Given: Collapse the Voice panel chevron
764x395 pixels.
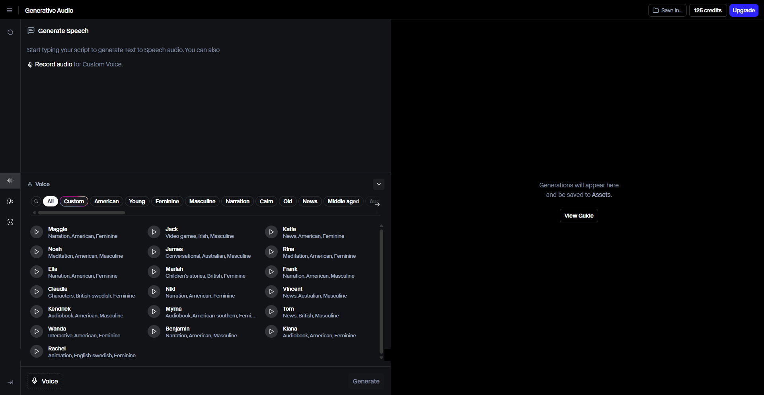Looking at the screenshot, I should click(379, 184).
